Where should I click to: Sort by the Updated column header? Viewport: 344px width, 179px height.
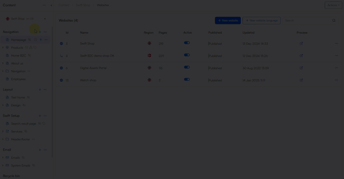point(248,33)
